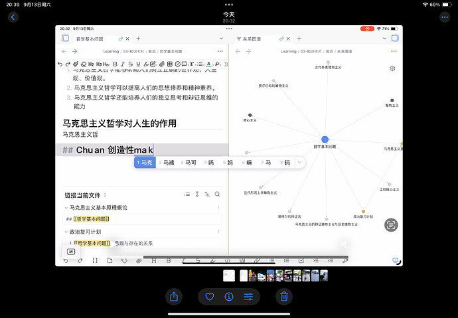The width and height of the screenshot is (458, 318).
Task: Open tab list dropdown in right pane
Action: coord(384,39)
